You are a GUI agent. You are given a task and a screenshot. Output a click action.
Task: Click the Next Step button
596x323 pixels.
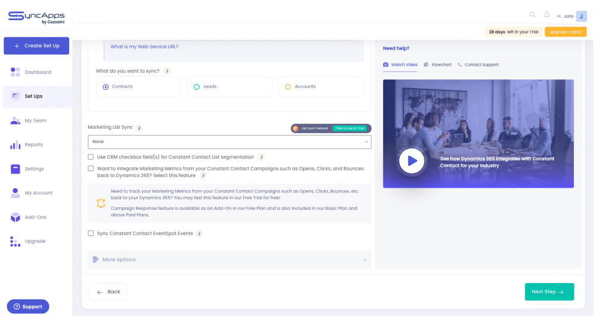550,292
